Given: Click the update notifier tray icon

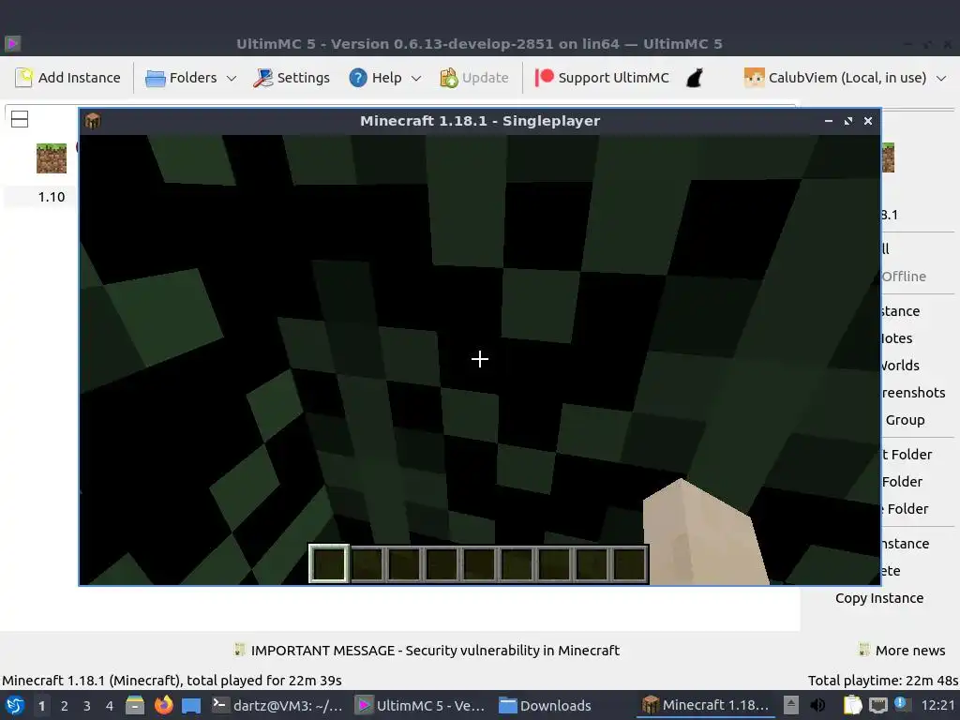Looking at the screenshot, I should (901, 704).
